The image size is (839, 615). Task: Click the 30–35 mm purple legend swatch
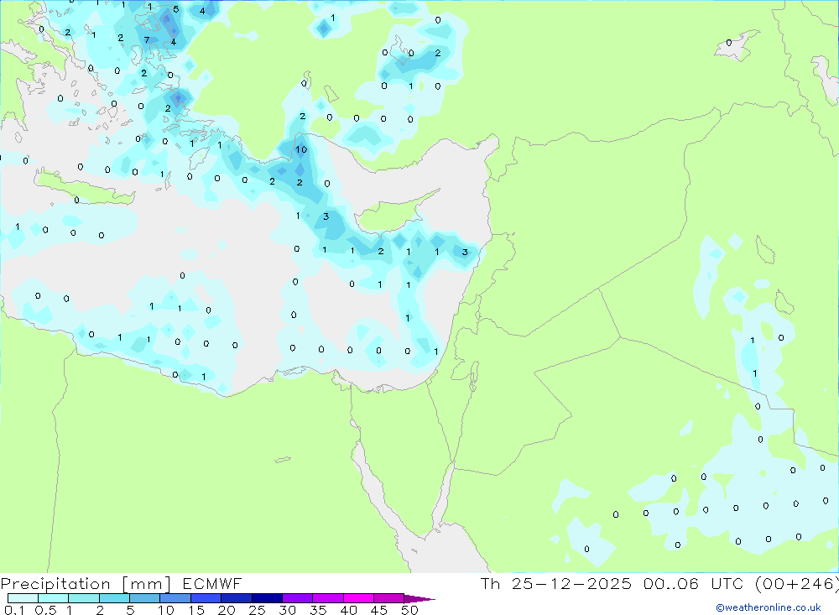pos(297,598)
